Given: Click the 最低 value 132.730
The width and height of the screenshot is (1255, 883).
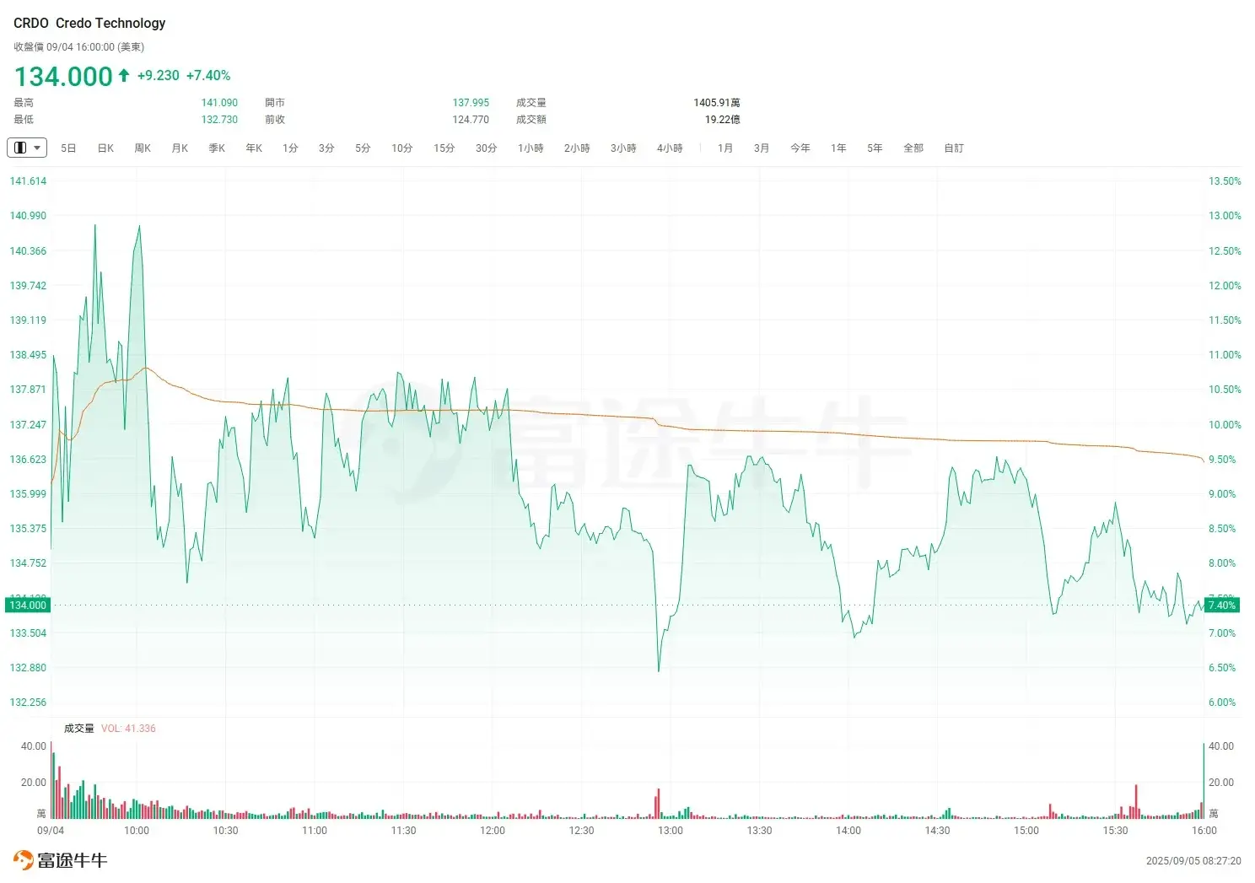Looking at the screenshot, I should pos(219,120).
